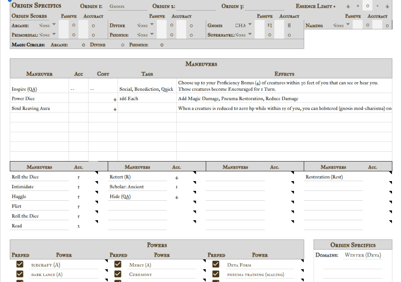Toggle the Pneuma Training (scaling) checkbox
The width and height of the screenshot is (401, 282).
click(216, 274)
